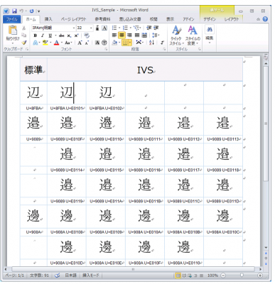Click the Cut scissors icon
Viewport: 275px width, 284px height.
pos(23,28)
